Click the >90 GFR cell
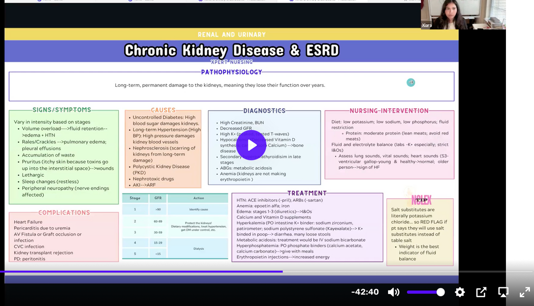534x306 pixels. (158, 209)
